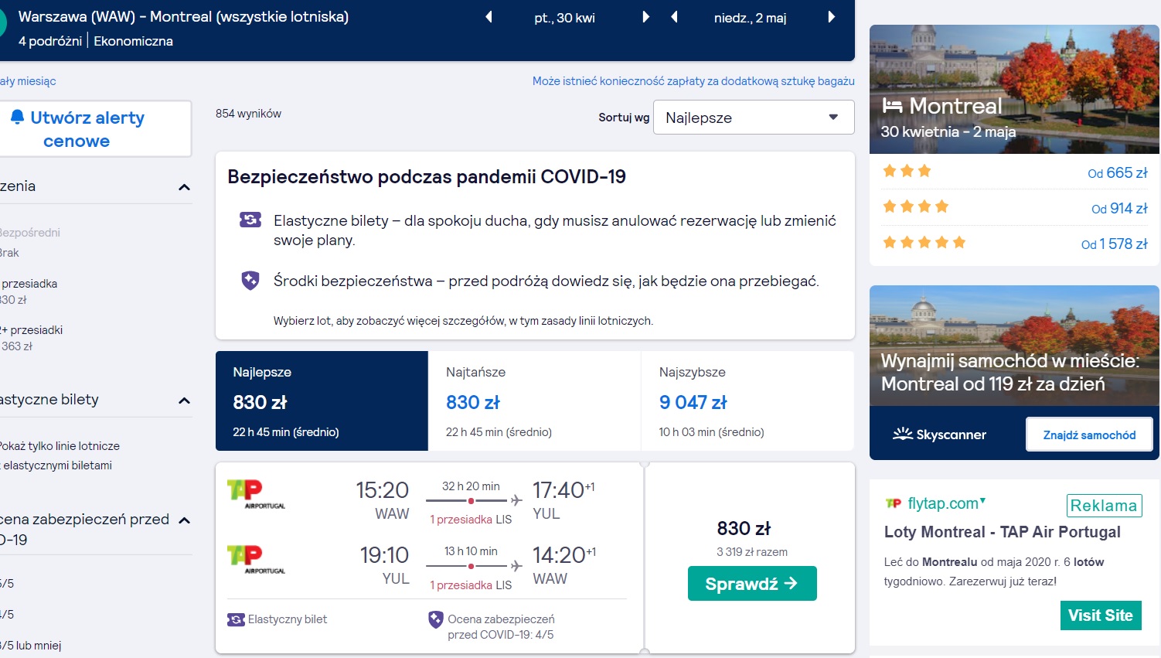The width and height of the screenshot is (1161, 658).
Task: Go to next departure date after pt., 30 kwi
Action: 645,17
